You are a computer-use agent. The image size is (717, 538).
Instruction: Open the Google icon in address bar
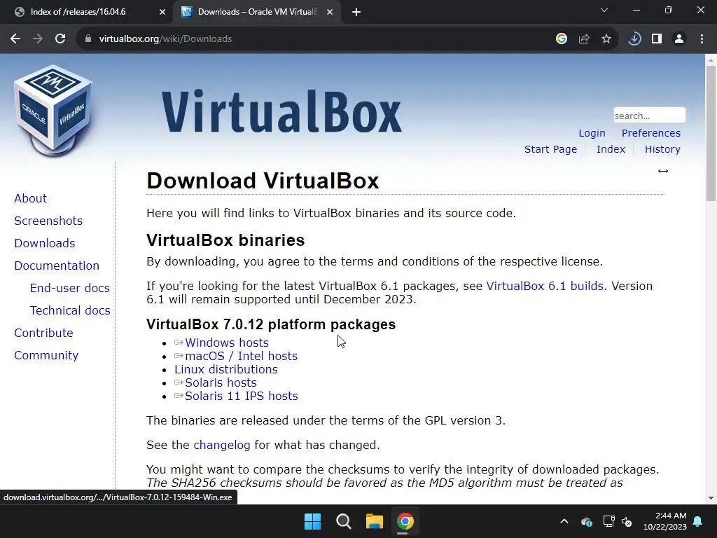pos(562,39)
